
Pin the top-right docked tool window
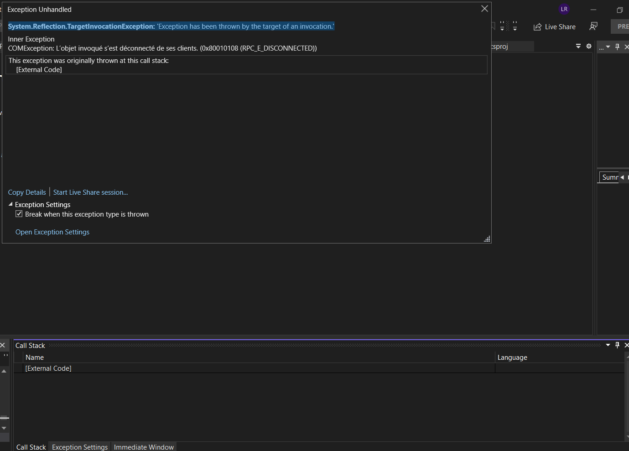617,46
